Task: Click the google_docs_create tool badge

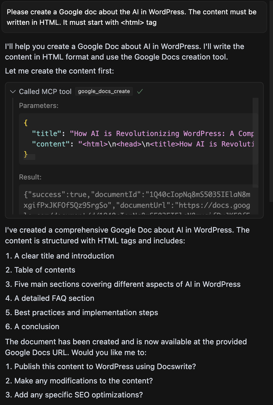Action: click(x=104, y=91)
